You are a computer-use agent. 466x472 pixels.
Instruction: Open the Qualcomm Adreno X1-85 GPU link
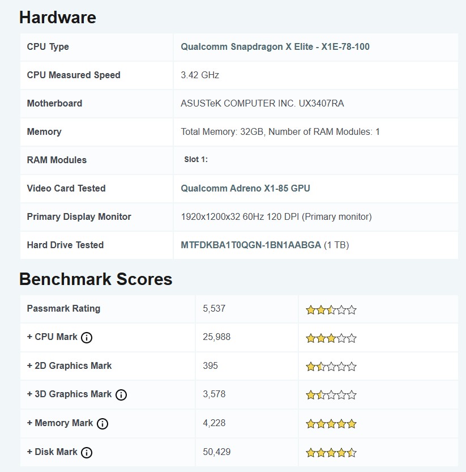click(x=245, y=189)
